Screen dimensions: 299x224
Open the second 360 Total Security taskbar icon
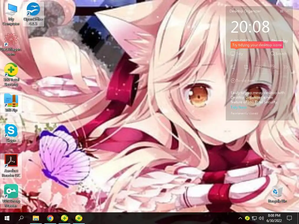[x=79, y=218]
